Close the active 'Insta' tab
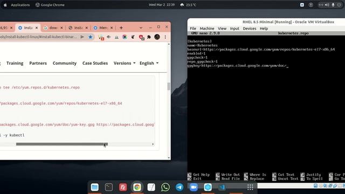345x194 pixels. point(37,27)
